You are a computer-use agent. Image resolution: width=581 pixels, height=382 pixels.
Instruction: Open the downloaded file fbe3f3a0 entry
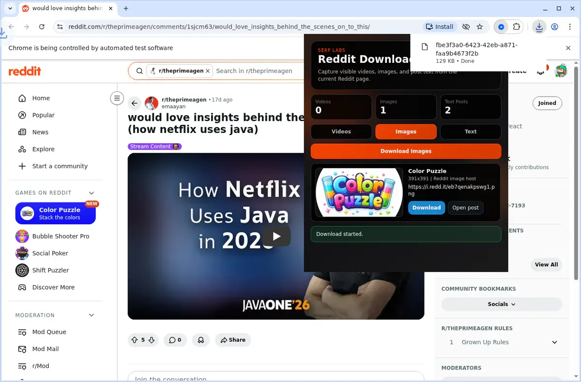478,52
